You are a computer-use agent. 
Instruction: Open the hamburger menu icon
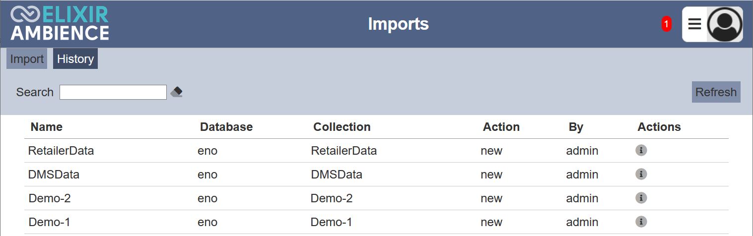click(x=694, y=24)
